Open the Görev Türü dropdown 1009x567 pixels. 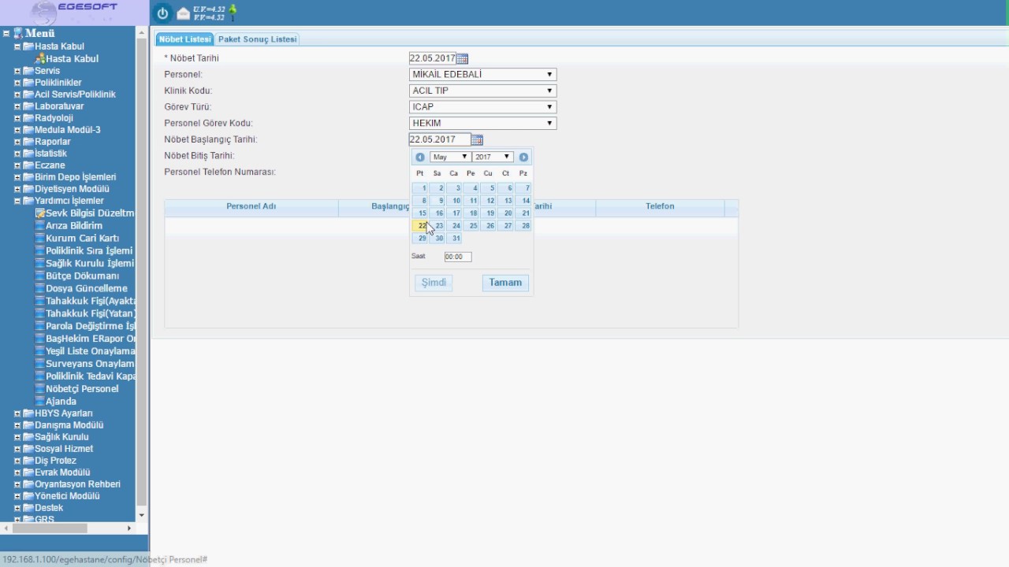click(482, 107)
